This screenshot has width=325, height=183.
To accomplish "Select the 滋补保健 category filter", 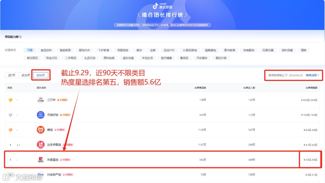I will tap(287, 50).
